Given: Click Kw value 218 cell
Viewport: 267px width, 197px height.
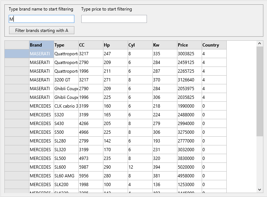Looking at the screenshot, I should [x=165, y=106].
